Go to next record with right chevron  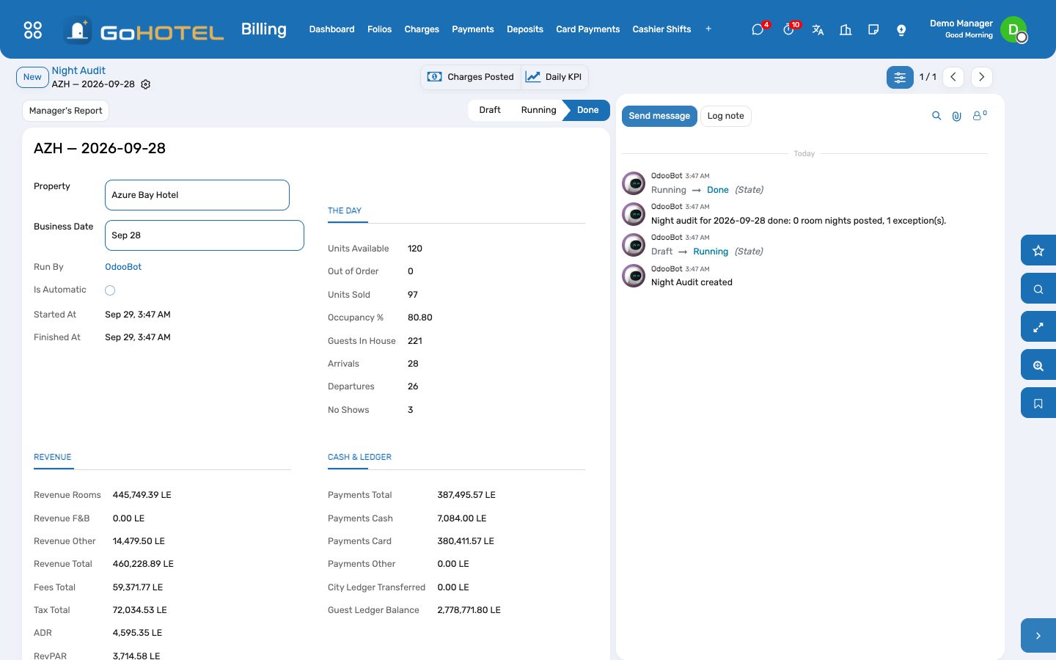(982, 77)
